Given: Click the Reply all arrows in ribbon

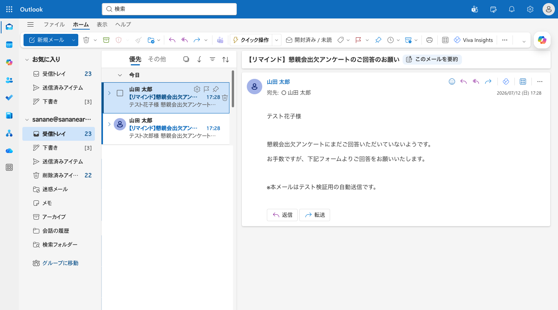Looking at the screenshot, I should pos(184,40).
